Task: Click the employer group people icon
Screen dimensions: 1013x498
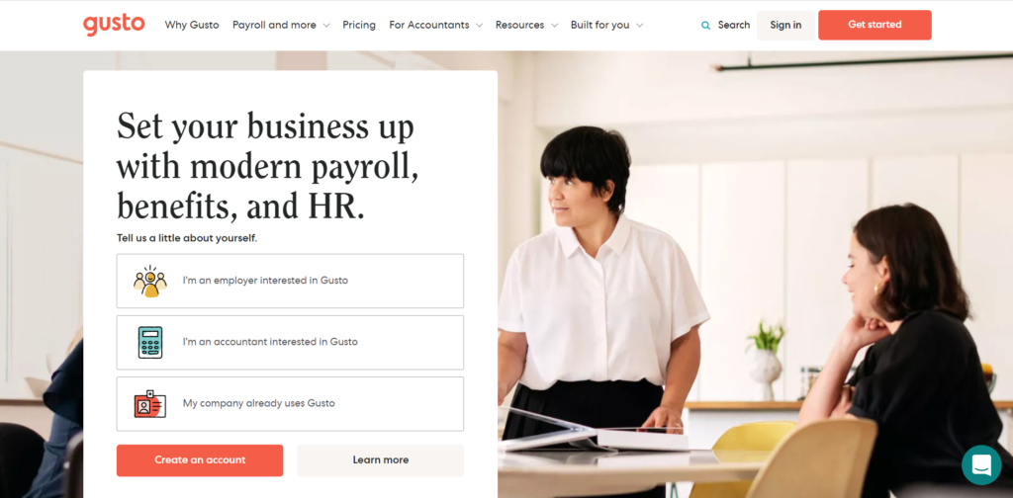Action: click(150, 282)
